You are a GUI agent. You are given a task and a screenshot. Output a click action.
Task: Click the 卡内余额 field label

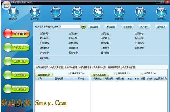tap(73, 38)
